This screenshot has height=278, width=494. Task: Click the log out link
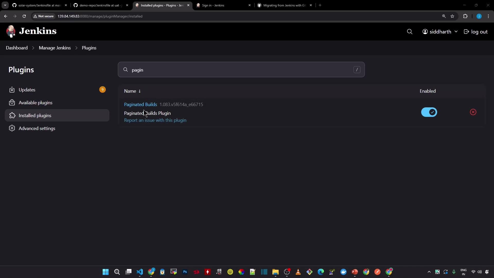476,32
